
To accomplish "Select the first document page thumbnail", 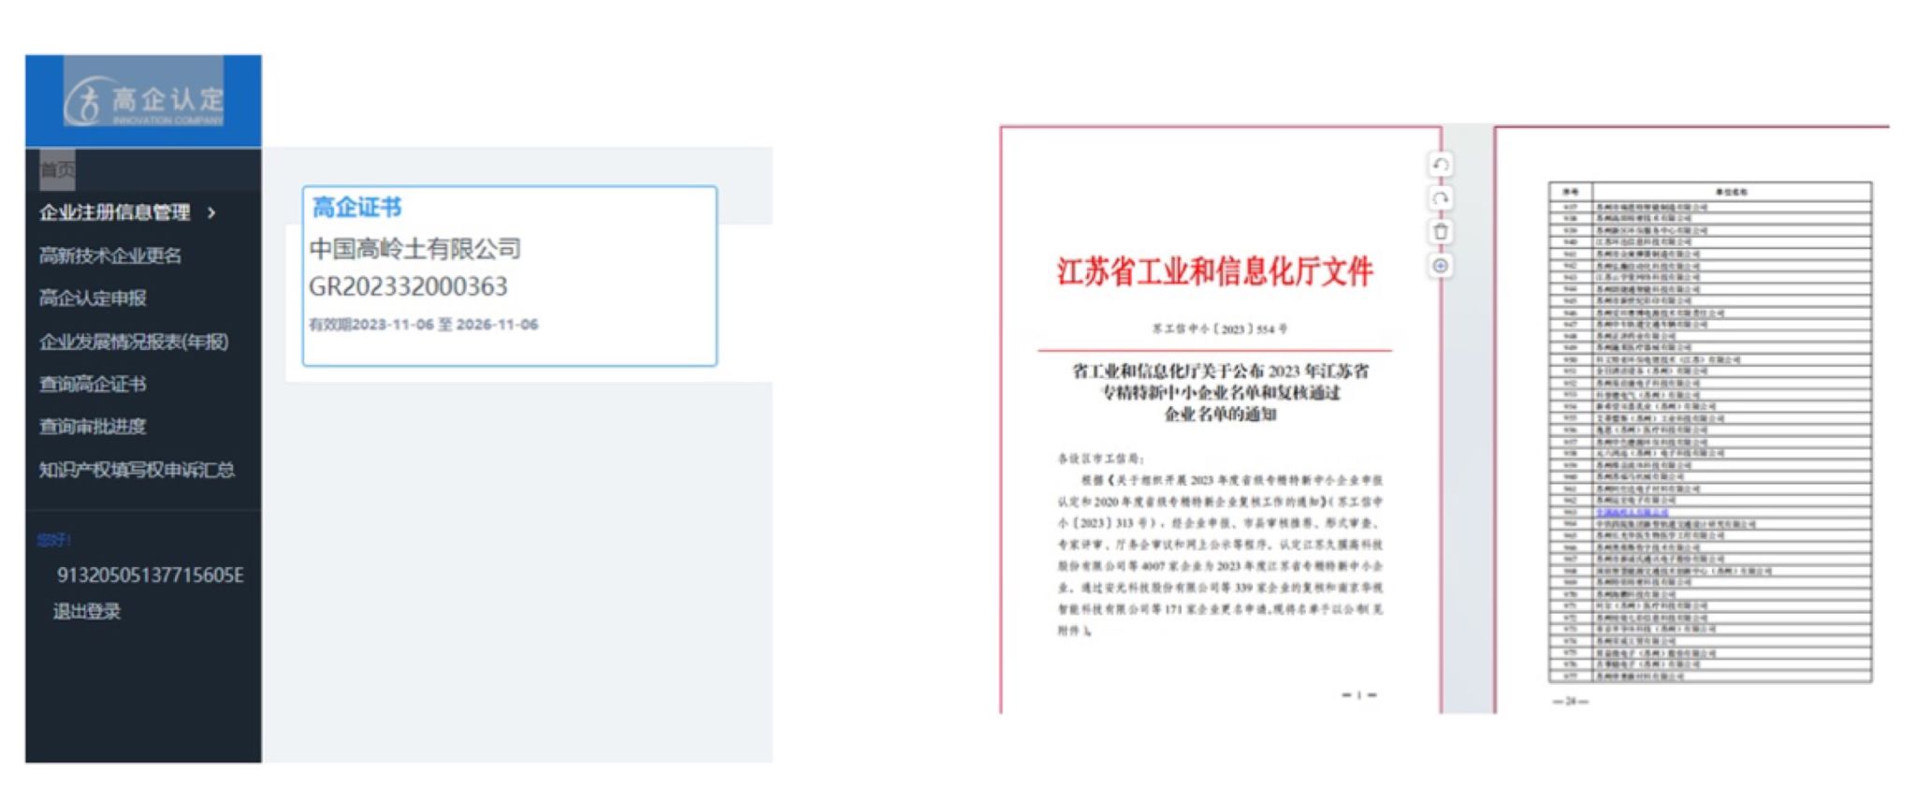I will [1219, 421].
